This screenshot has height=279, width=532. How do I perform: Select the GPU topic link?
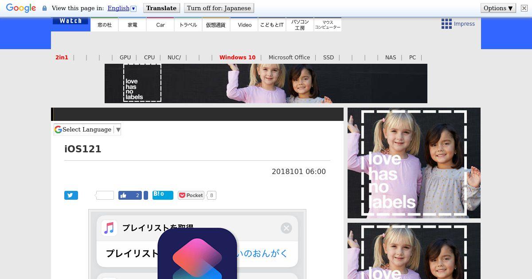pyautogui.click(x=125, y=58)
